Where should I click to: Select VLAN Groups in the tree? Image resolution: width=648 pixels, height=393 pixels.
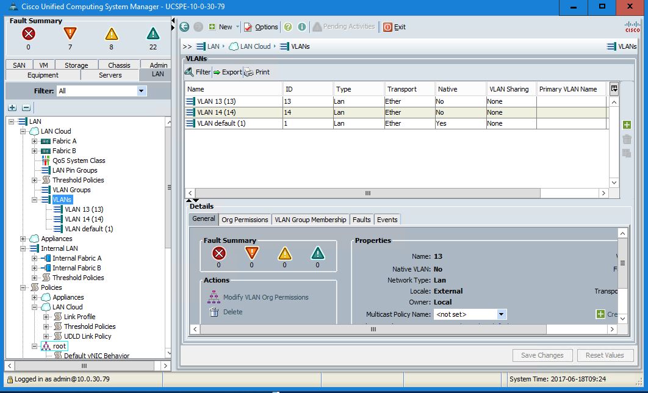tap(71, 190)
